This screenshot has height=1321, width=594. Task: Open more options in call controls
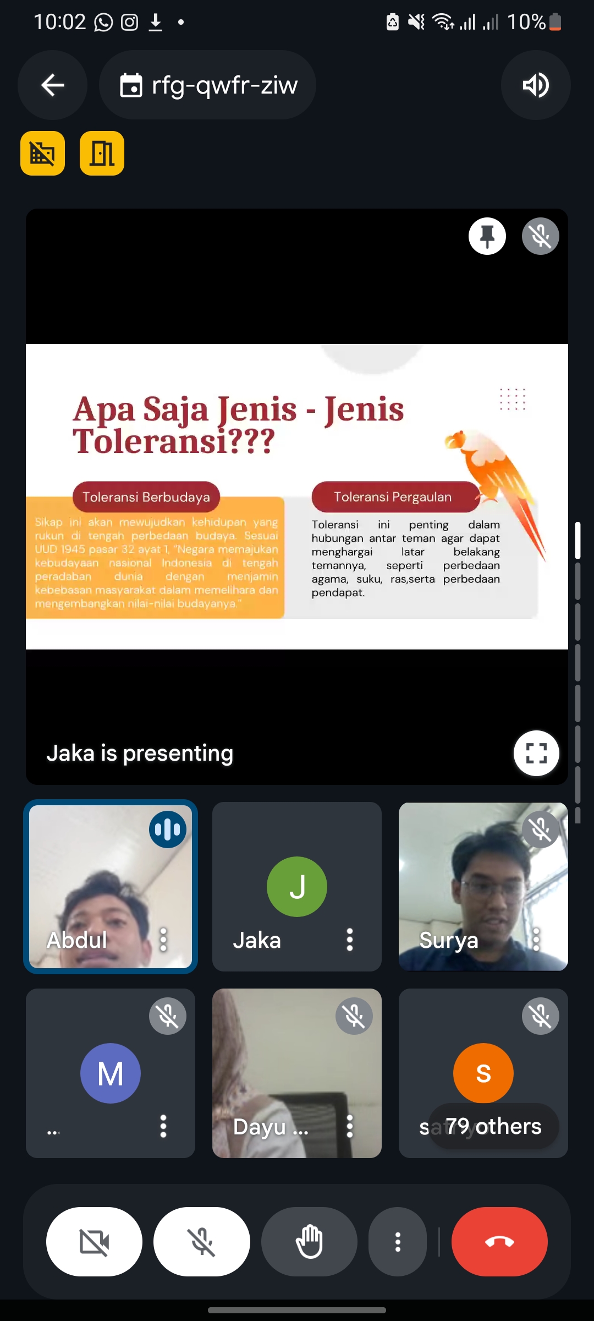tap(398, 1242)
